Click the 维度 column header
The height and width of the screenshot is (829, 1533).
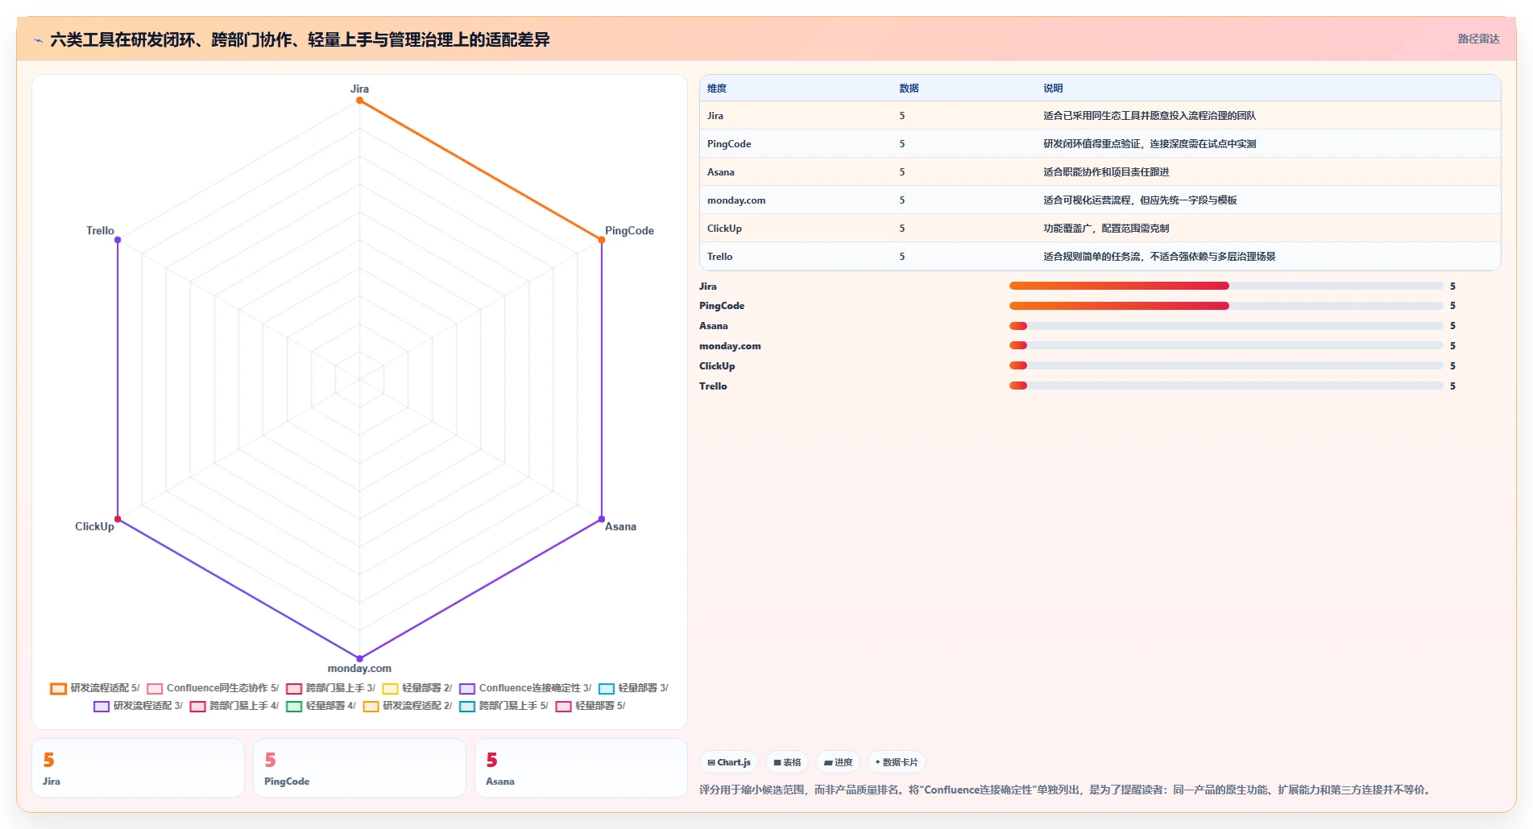click(x=717, y=89)
